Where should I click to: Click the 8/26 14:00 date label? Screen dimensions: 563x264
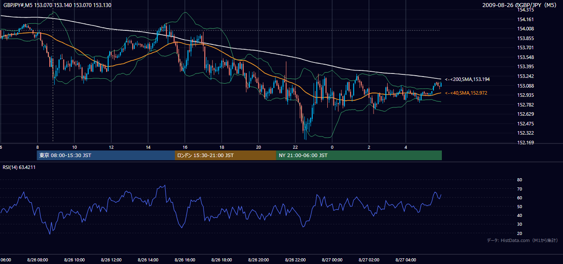[148, 260]
